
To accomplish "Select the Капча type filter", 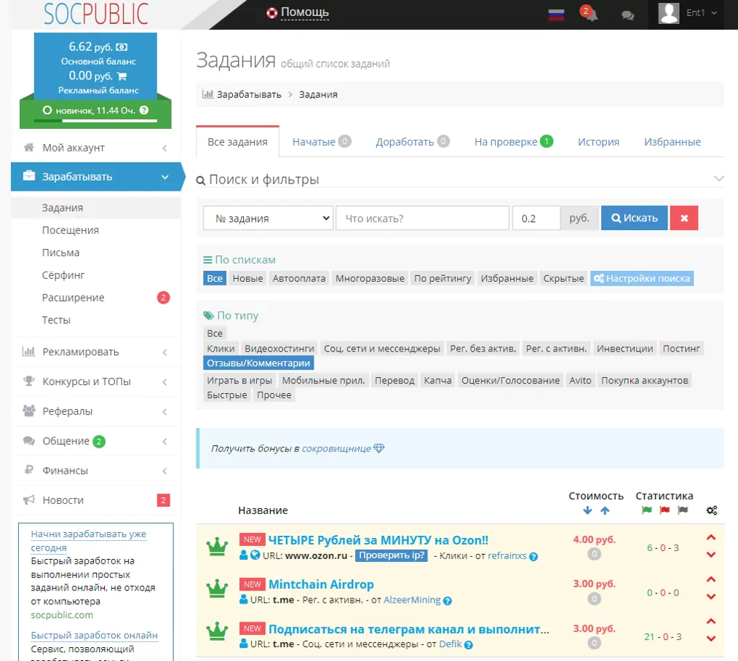I will [x=437, y=381].
